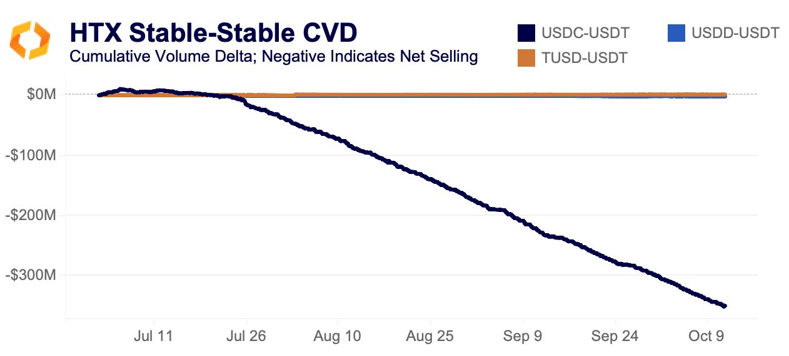This screenshot has width=789, height=356.
Task: Select the Oct 9 x-axis date label
Action: pyautogui.click(x=708, y=336)
